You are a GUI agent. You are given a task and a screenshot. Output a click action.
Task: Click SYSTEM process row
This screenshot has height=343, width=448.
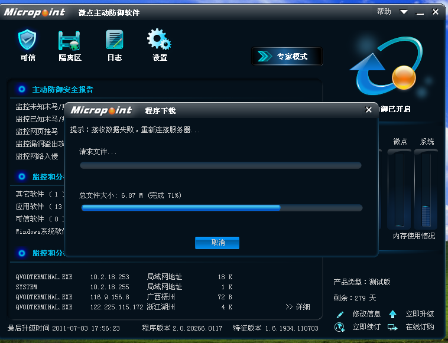click(124, 287)
